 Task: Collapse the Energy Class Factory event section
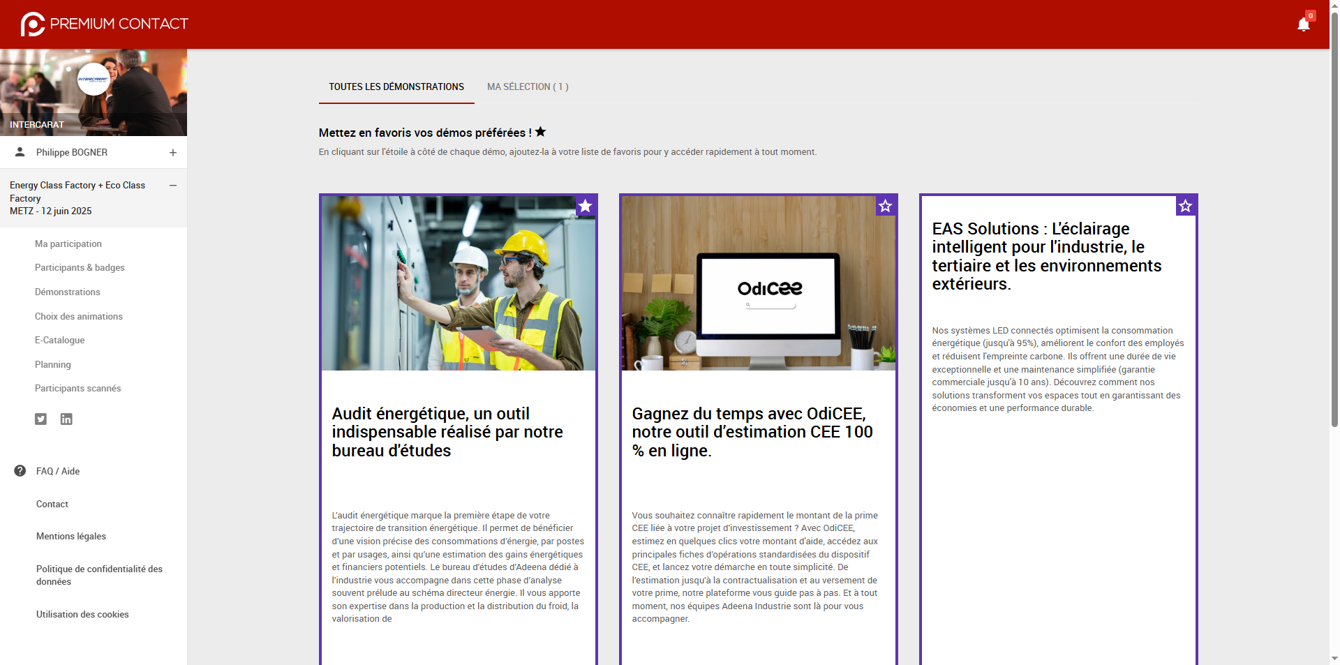tap(173, 186)
